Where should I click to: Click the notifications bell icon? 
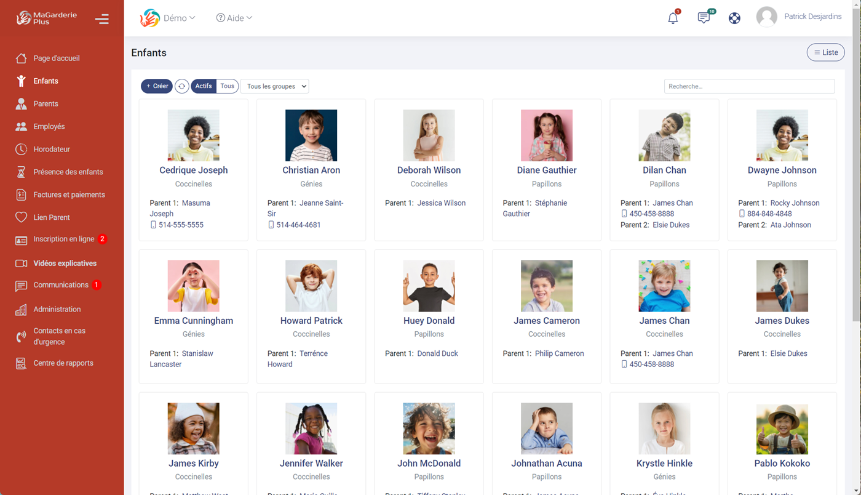pyautogui.click(x=673, y=18)
